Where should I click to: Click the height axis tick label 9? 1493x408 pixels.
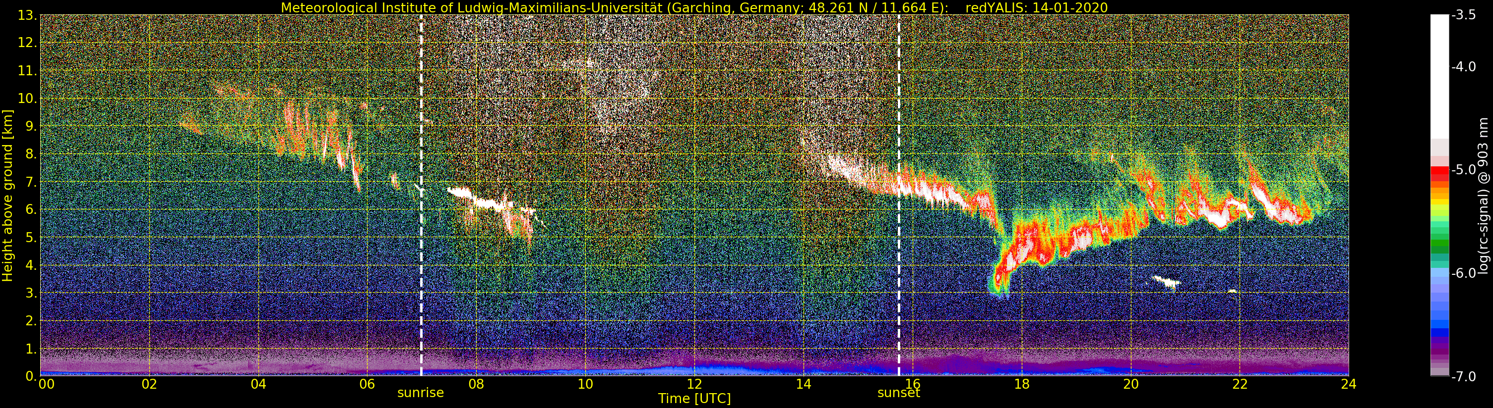[x=31, y=127]
